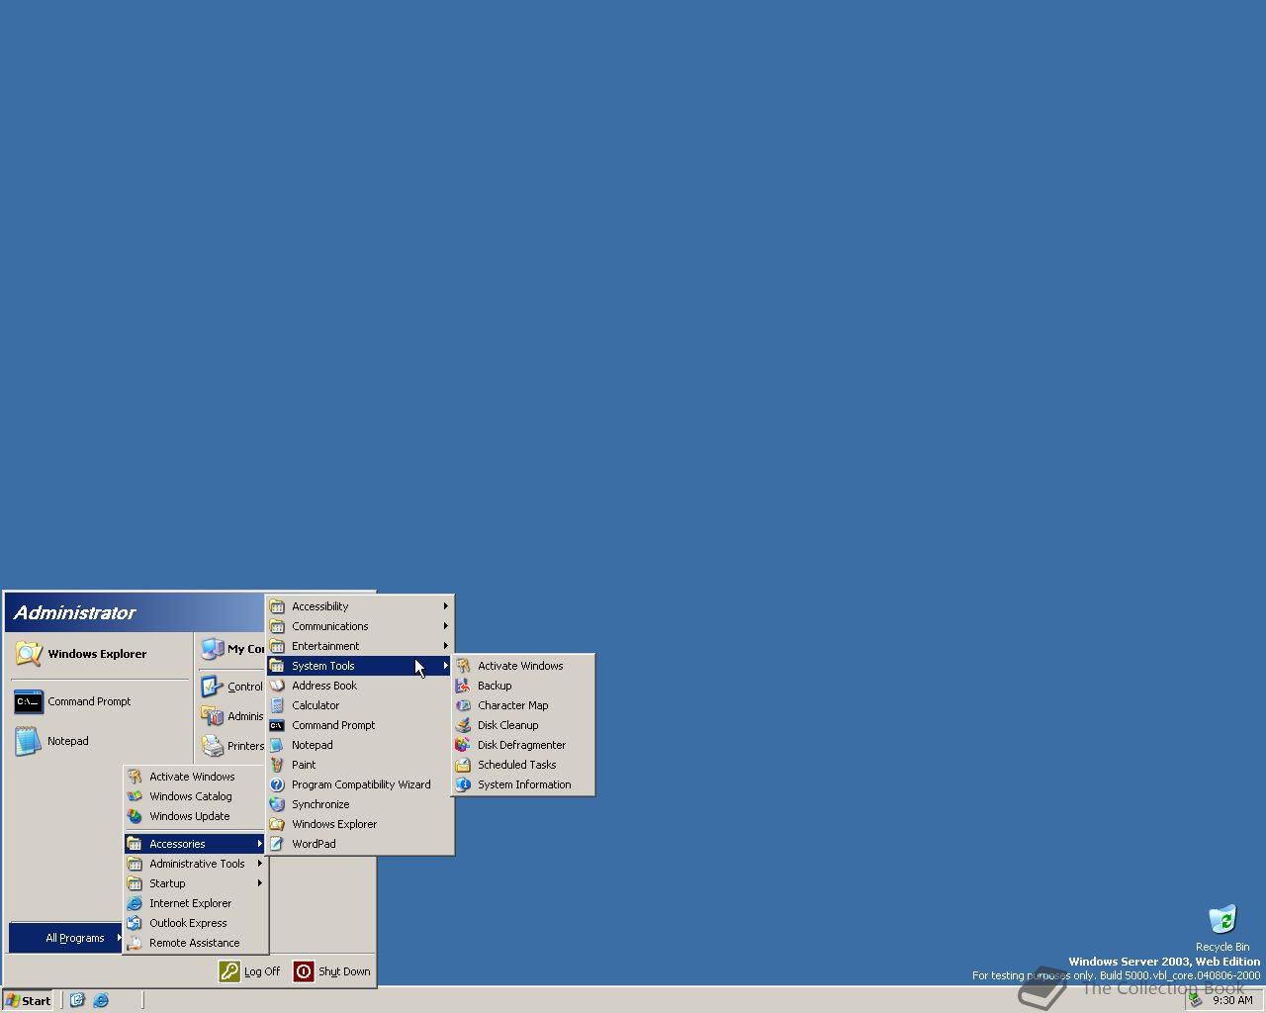Click pinned Command Prompt icon in Start menu
This screenshot has width=1266, height=1013.
coord(29,701)
